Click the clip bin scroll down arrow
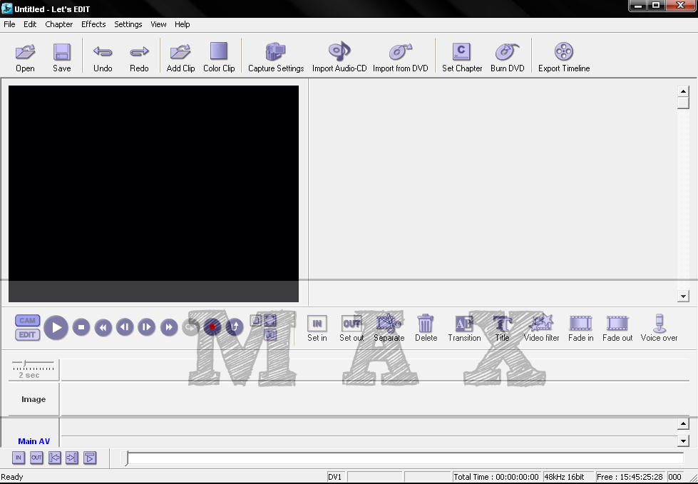The image size is (698, 484). click(x=683, y=296)
